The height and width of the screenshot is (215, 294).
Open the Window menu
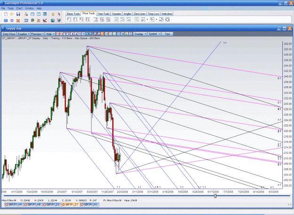(x=30, y=8)
